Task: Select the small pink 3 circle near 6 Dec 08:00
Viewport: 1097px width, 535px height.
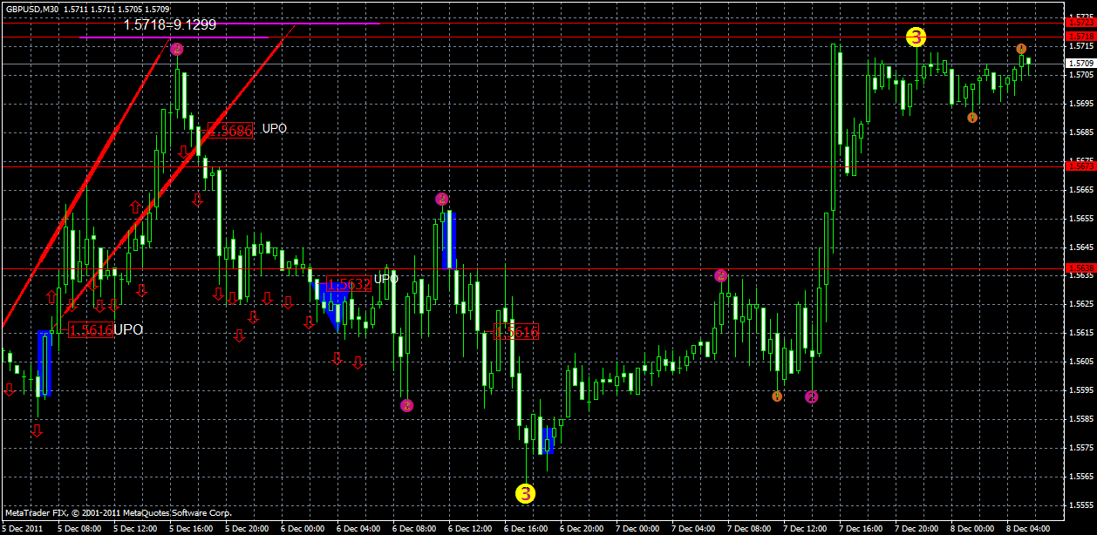Action: click(406, 404)
